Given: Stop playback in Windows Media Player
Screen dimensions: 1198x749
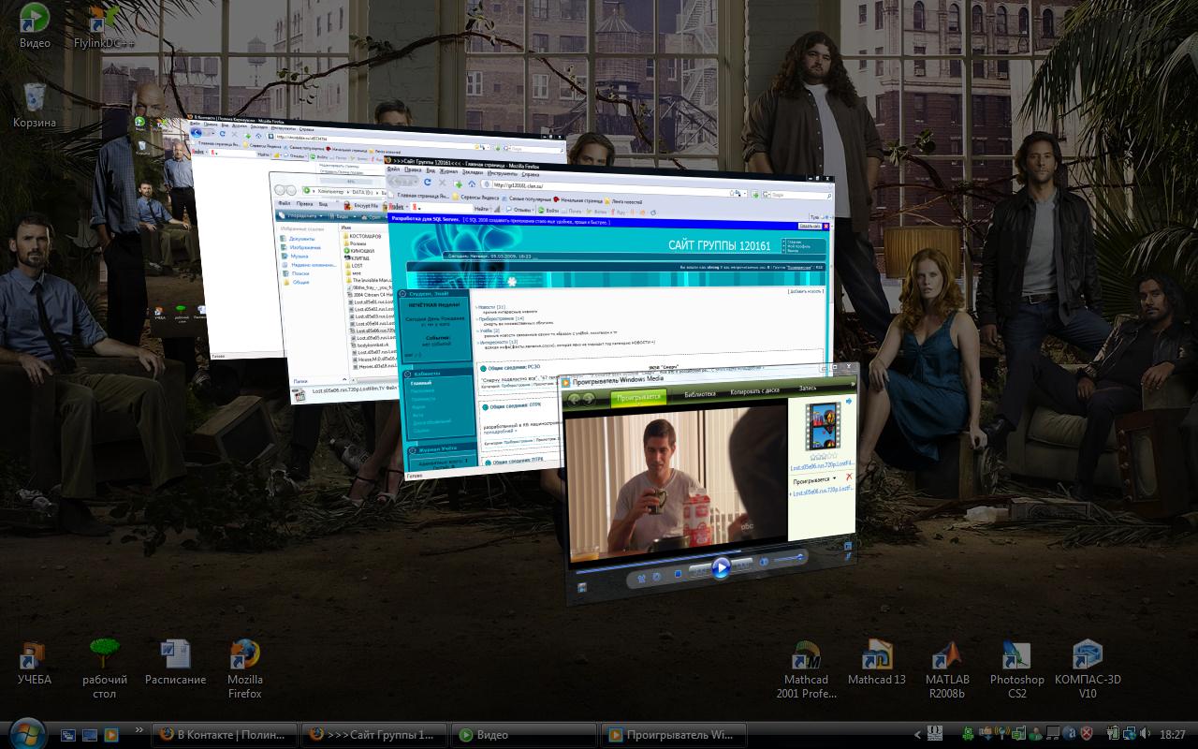Looking at the screenshot, I should pos(678,574).
